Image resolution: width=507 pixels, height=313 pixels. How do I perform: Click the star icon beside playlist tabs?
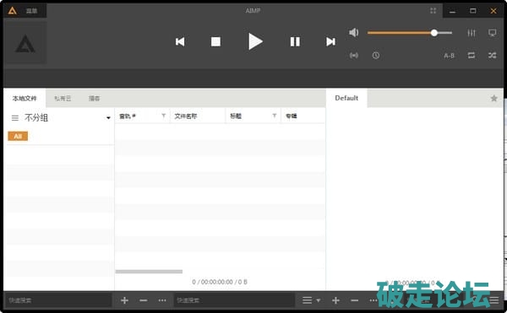[x=493, y=98]
